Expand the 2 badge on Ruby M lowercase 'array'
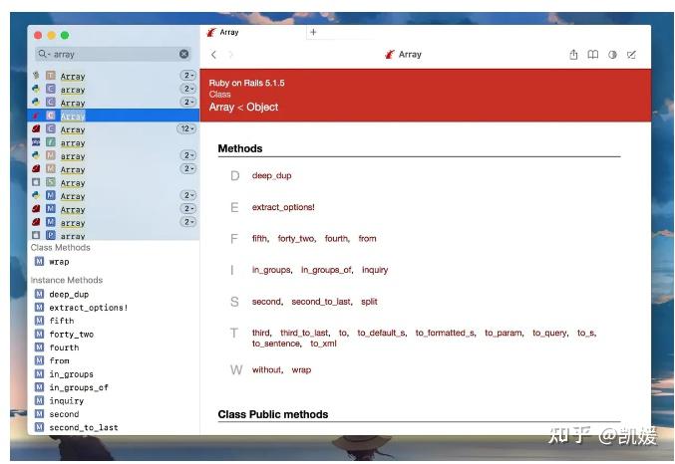The height and width of the screenshot is (464, 675). point(188,222)
